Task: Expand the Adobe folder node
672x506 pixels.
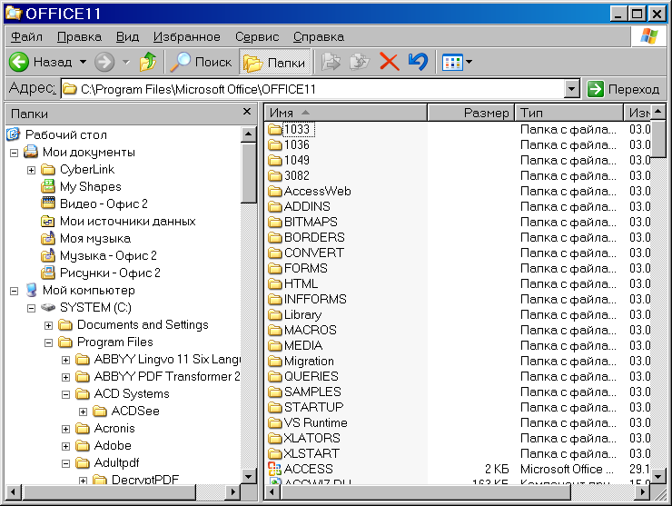Action: pyautogui.click(x=65, y=446)
